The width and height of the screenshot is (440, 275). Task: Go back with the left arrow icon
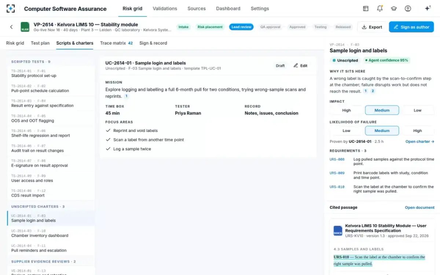tap(11, 27)
